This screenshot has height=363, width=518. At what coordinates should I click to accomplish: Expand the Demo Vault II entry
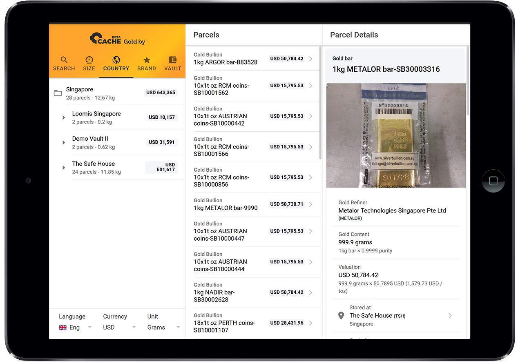pos(64,143)
